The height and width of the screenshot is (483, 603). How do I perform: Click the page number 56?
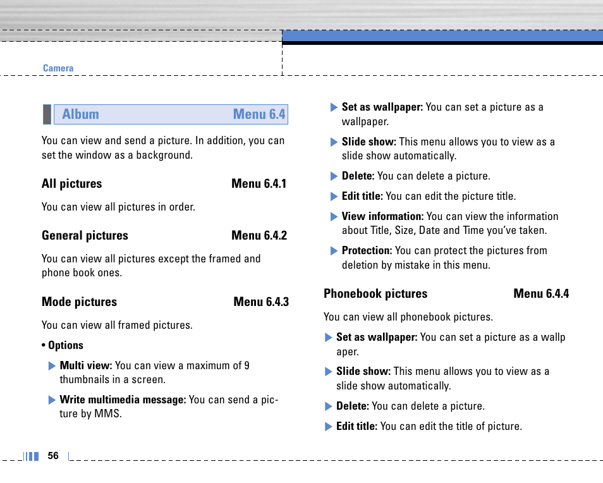coord(53,456)
